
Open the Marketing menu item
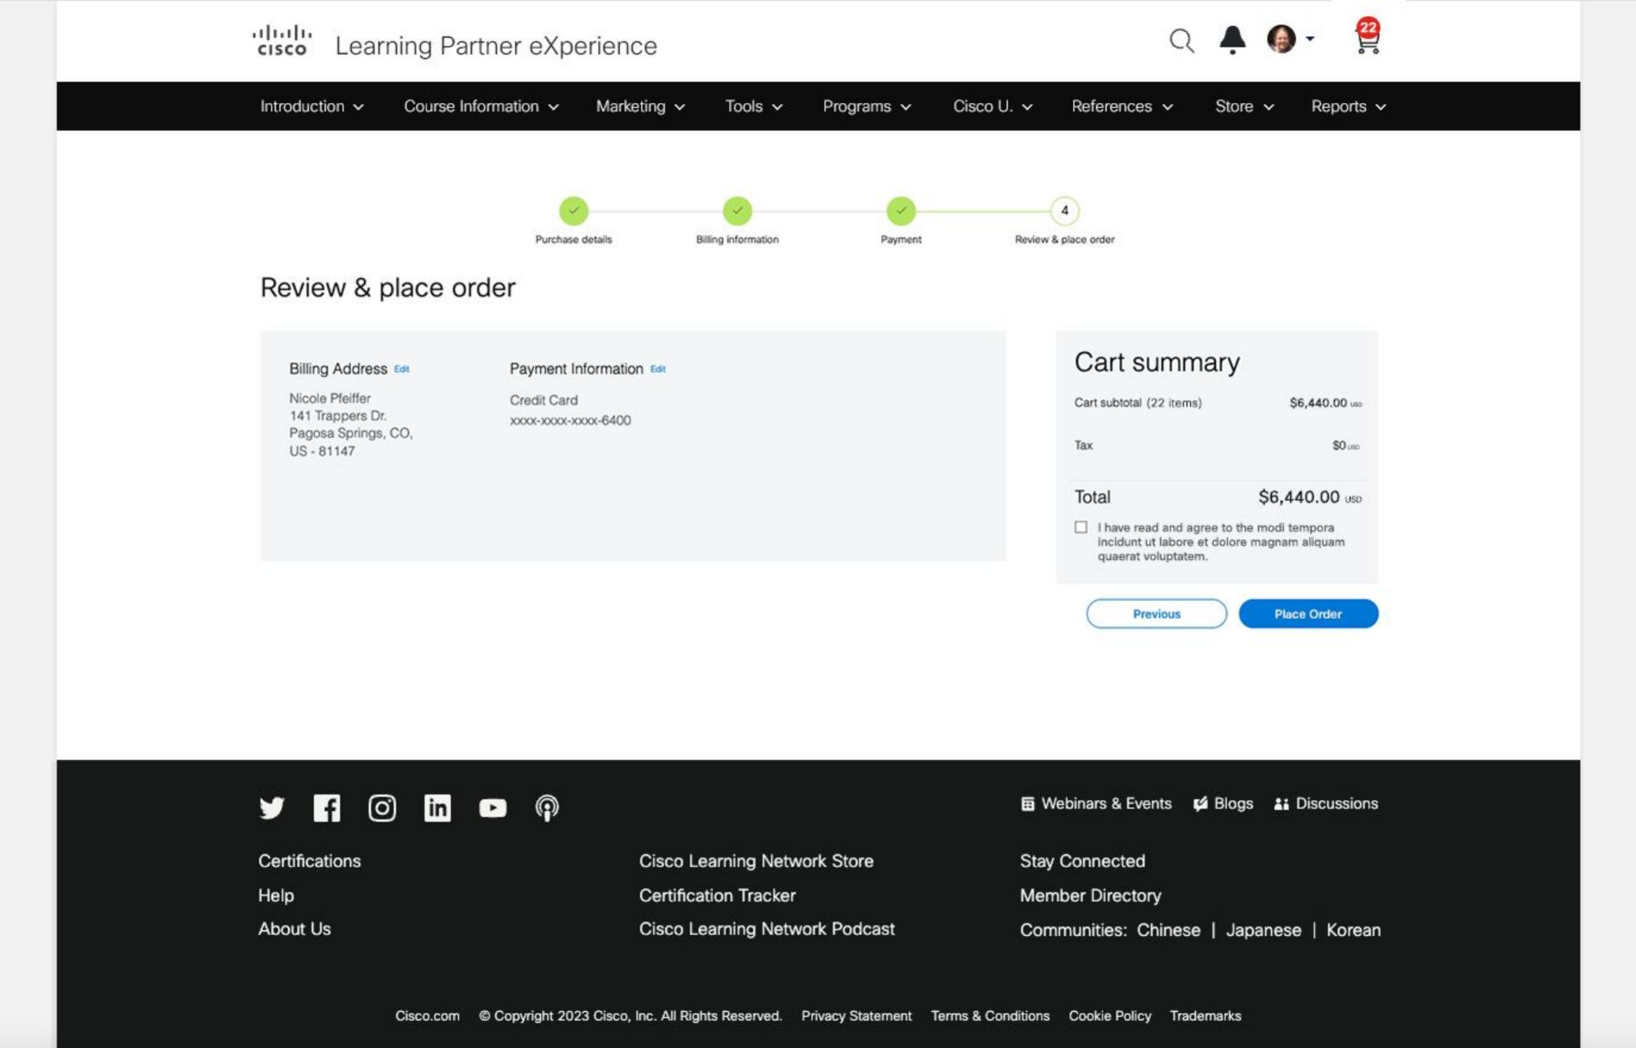[640, 106]
